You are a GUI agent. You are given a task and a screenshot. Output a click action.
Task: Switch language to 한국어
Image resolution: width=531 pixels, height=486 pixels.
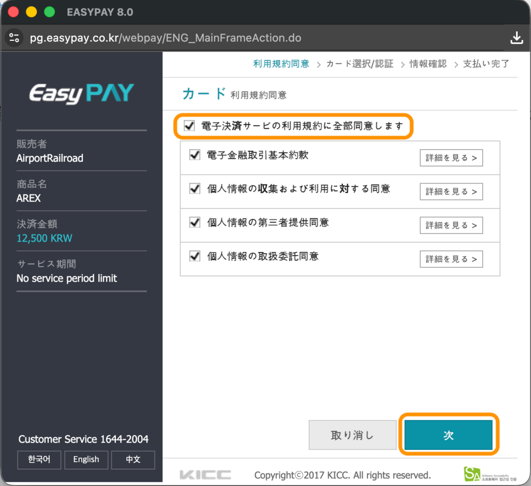point(39,459)
